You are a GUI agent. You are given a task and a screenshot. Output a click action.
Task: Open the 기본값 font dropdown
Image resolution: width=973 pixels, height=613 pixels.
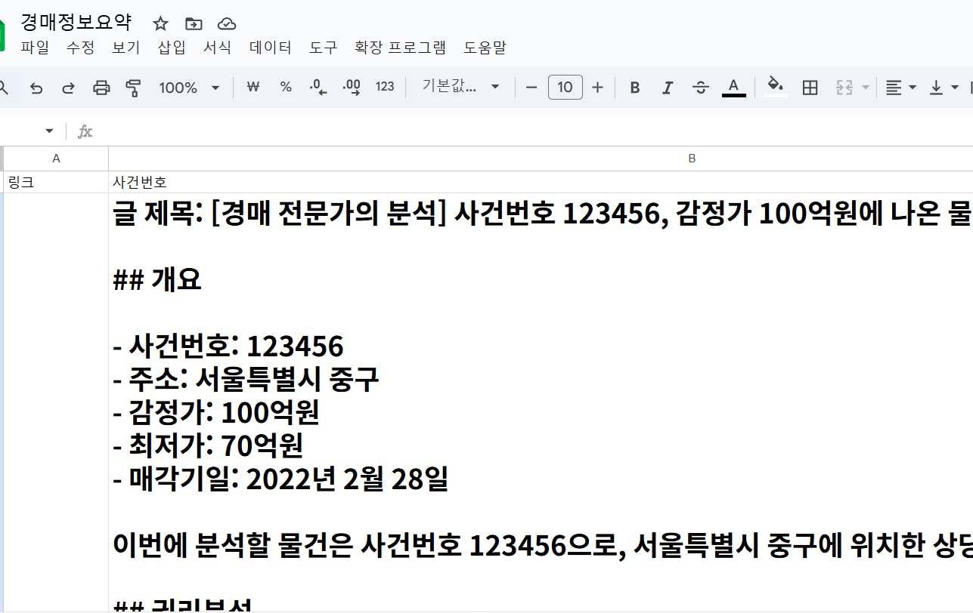tap(460, 87)
